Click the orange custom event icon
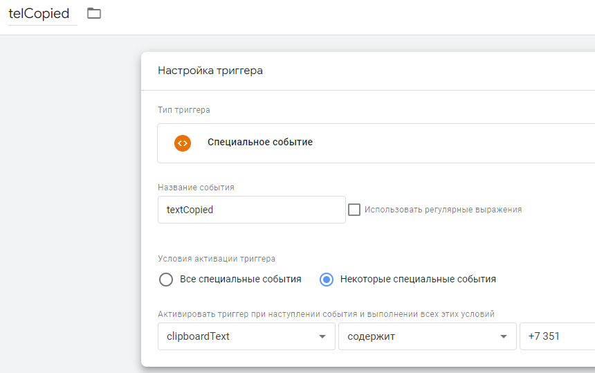Viewport: 595px width, 373px height. [183, 143]
